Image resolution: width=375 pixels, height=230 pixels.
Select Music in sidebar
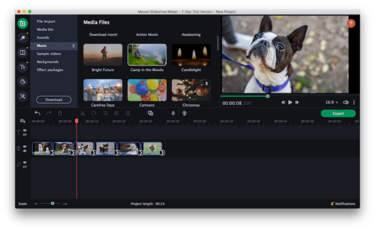tap(54, 46)
